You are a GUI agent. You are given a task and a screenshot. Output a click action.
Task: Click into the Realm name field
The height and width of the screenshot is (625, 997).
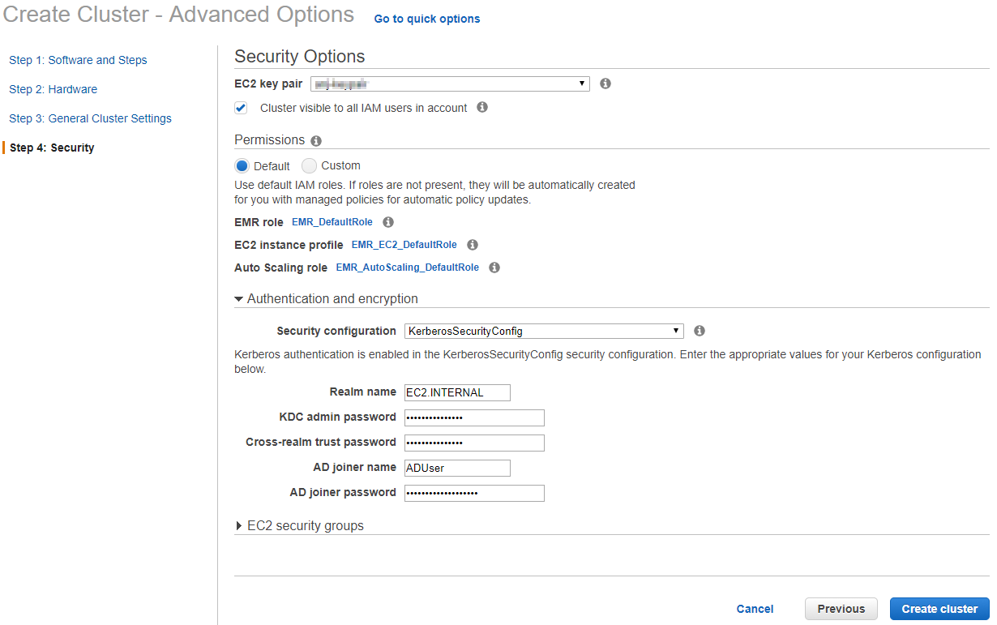click(x=457, y=392)
